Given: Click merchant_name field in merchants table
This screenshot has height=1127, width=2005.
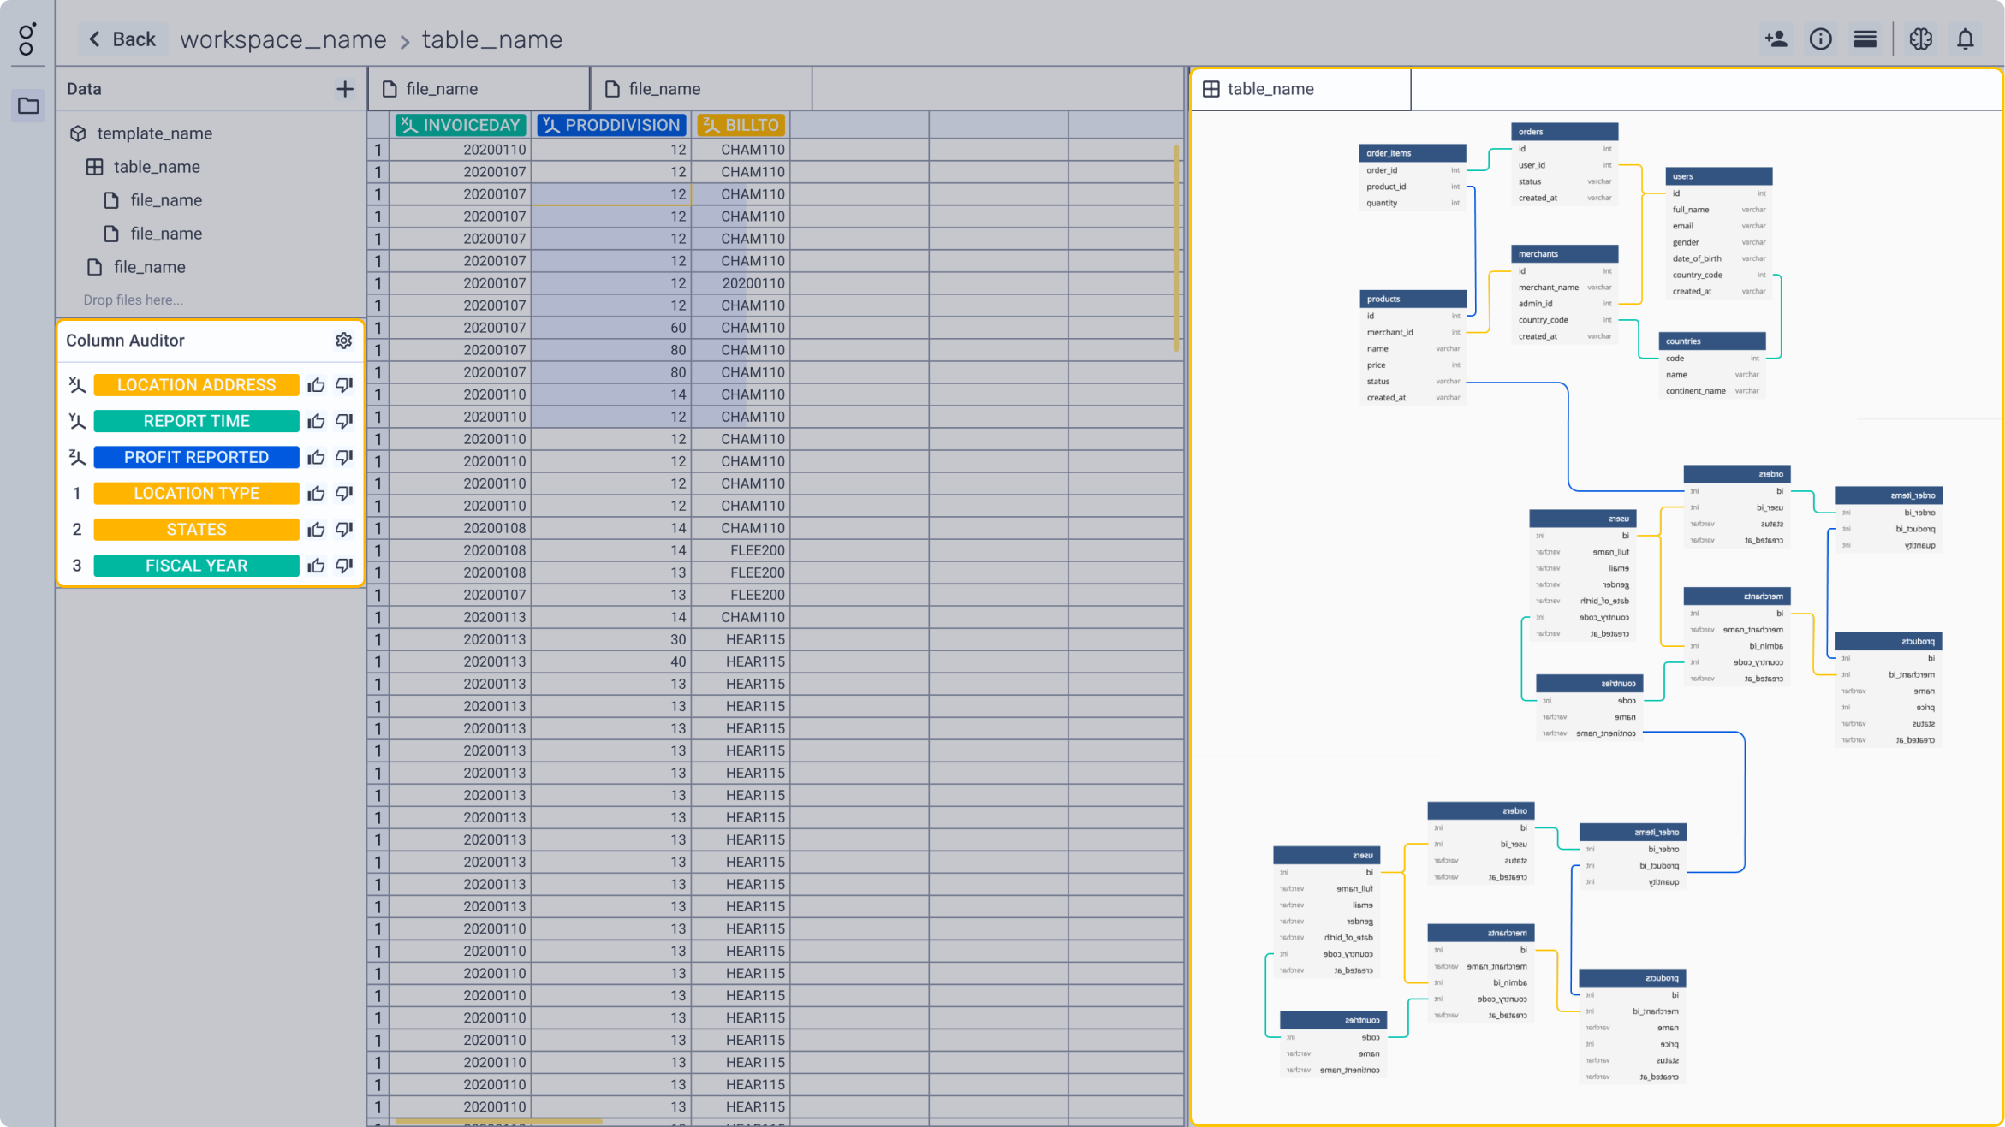Looking at the screenshot, I should click(x=1564, y=288).
